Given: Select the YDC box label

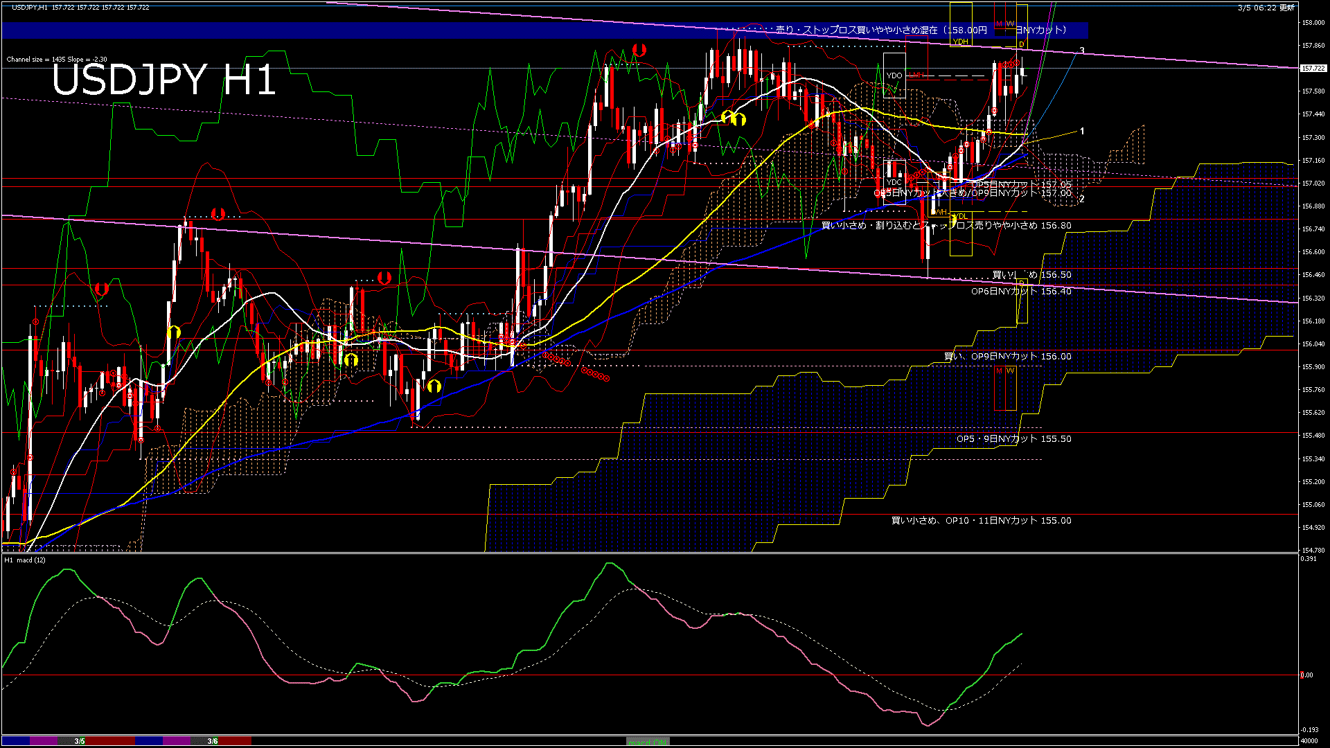Looking at the screenshot, I should pos(894,182).
